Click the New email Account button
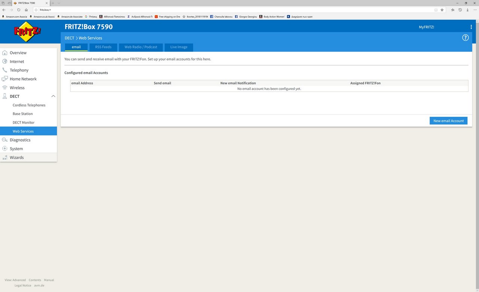Screen dimensions: 479x292 pos(448,121)
